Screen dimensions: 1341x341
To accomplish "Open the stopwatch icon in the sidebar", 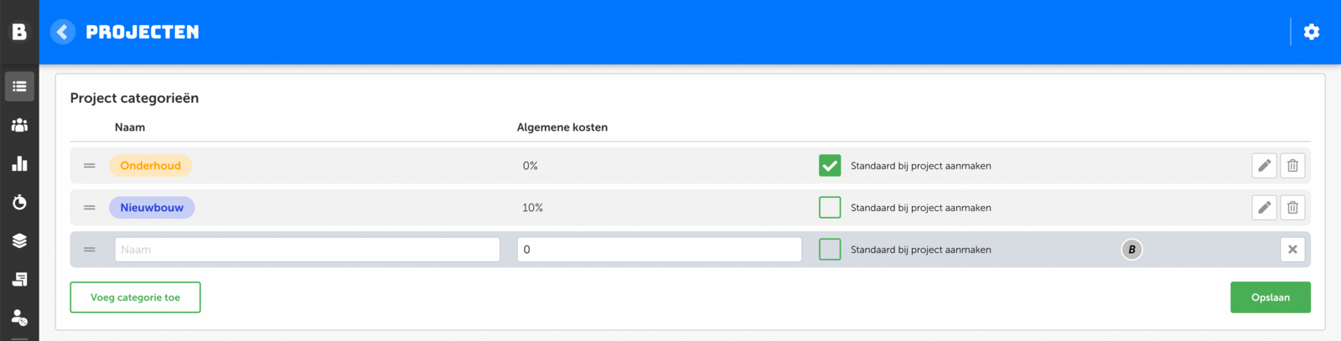I will click(19, 202).
